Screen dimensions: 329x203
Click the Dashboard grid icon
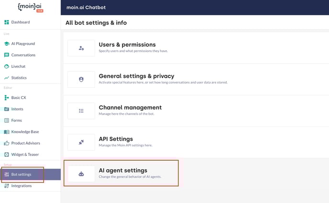7,22
